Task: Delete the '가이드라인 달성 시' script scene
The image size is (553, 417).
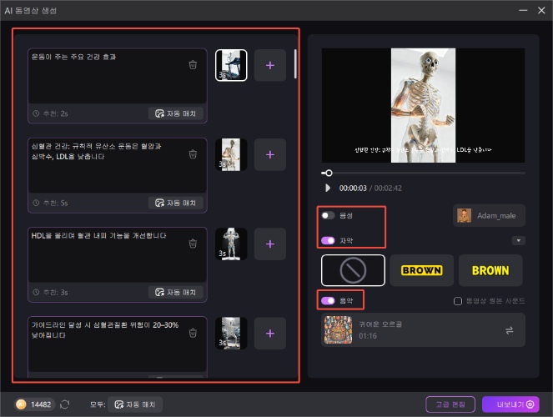Action: click(x=193, y=333)
